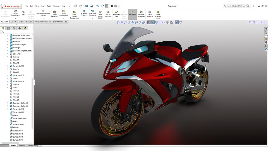
Task: Expand the Headlight folder
Action: click(x=8, y=48)
